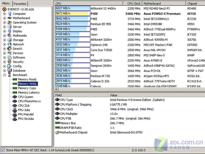205x154 pixels.
Task: Click the Server icon in the tree
Action: point(9,27)
